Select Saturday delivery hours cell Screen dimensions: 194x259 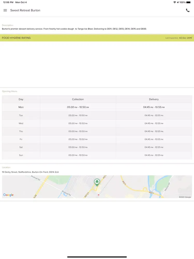coord(154,147)
